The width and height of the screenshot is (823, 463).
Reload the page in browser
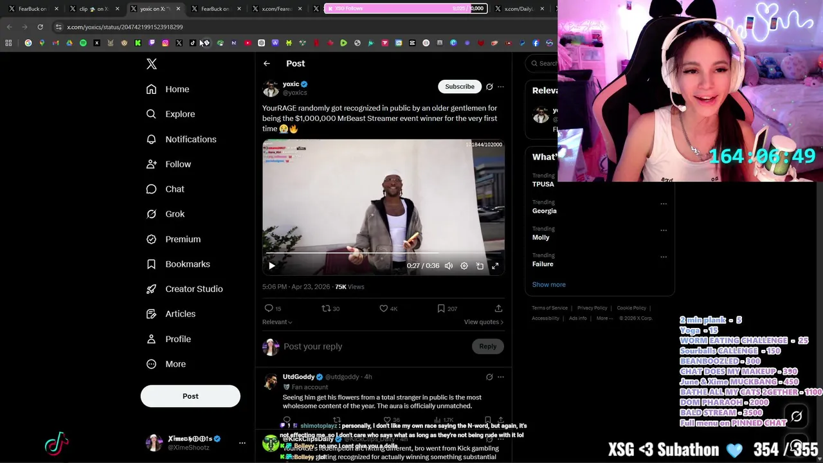point(40,27)
